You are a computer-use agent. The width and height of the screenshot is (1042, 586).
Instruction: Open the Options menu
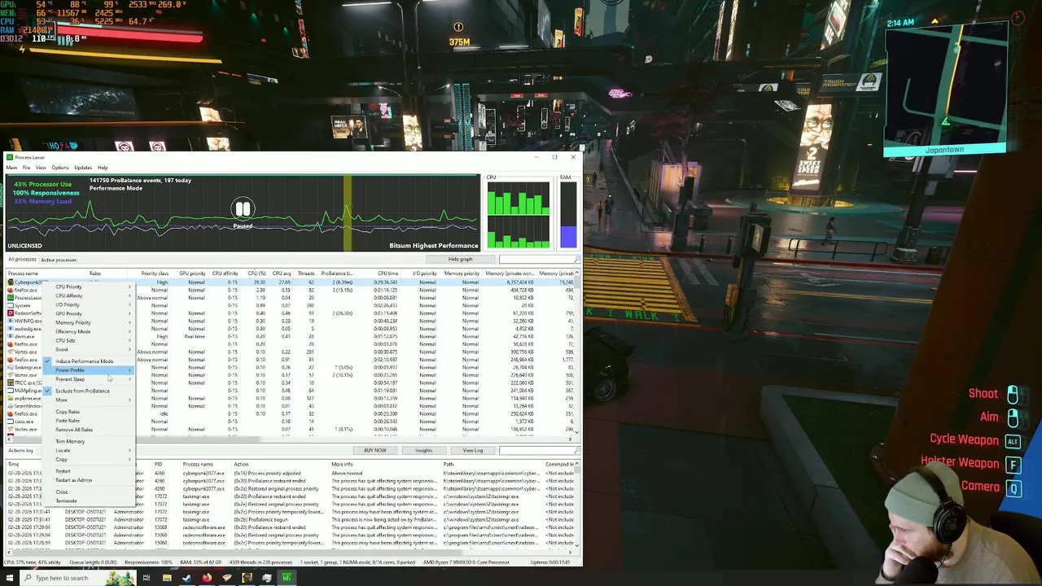point(60,168)
